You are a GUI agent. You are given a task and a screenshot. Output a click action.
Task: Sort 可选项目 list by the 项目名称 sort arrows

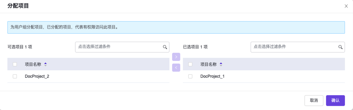[45, 64]
